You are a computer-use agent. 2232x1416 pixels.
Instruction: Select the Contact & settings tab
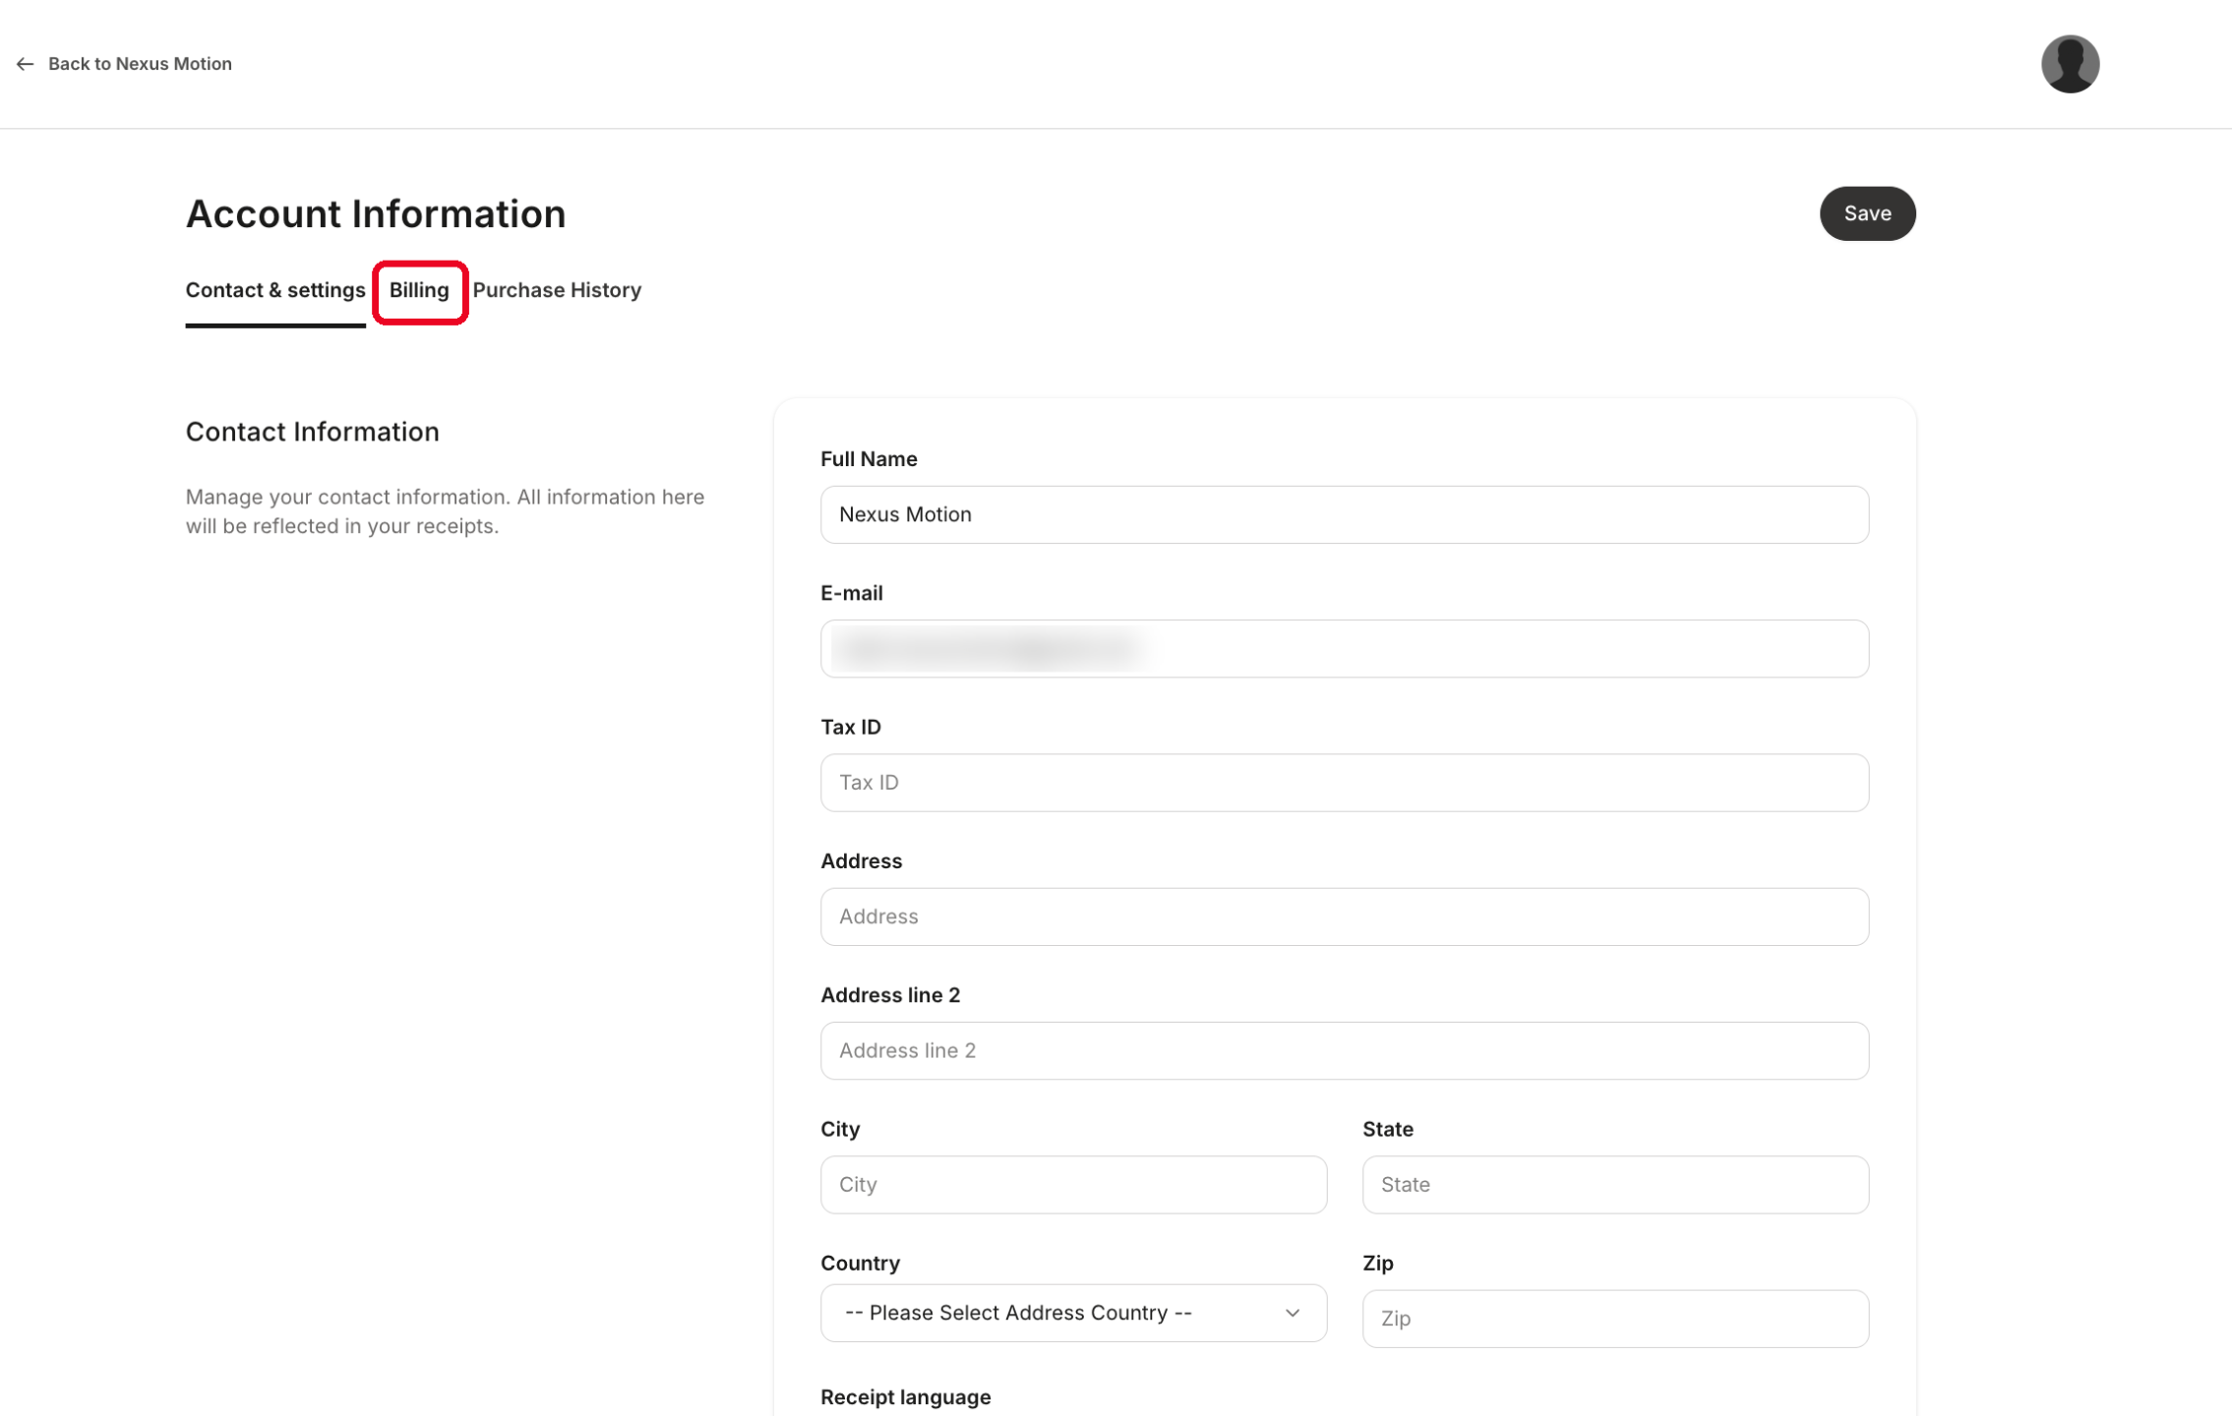click(275, 291)
